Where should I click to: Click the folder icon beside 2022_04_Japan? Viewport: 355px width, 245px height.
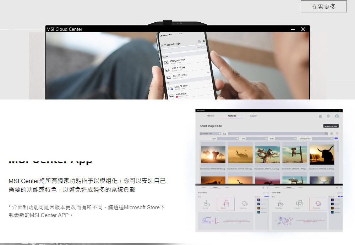(x=170, y=88)
